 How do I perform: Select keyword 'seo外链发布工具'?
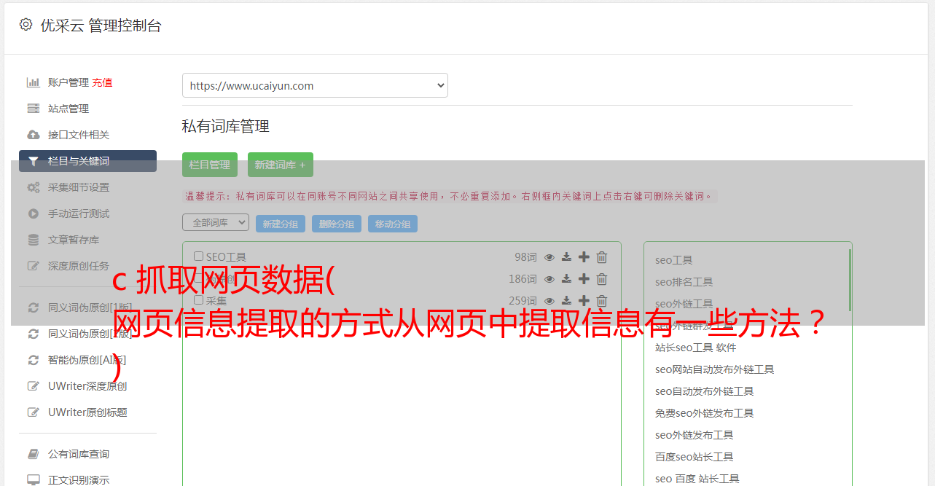694,435
